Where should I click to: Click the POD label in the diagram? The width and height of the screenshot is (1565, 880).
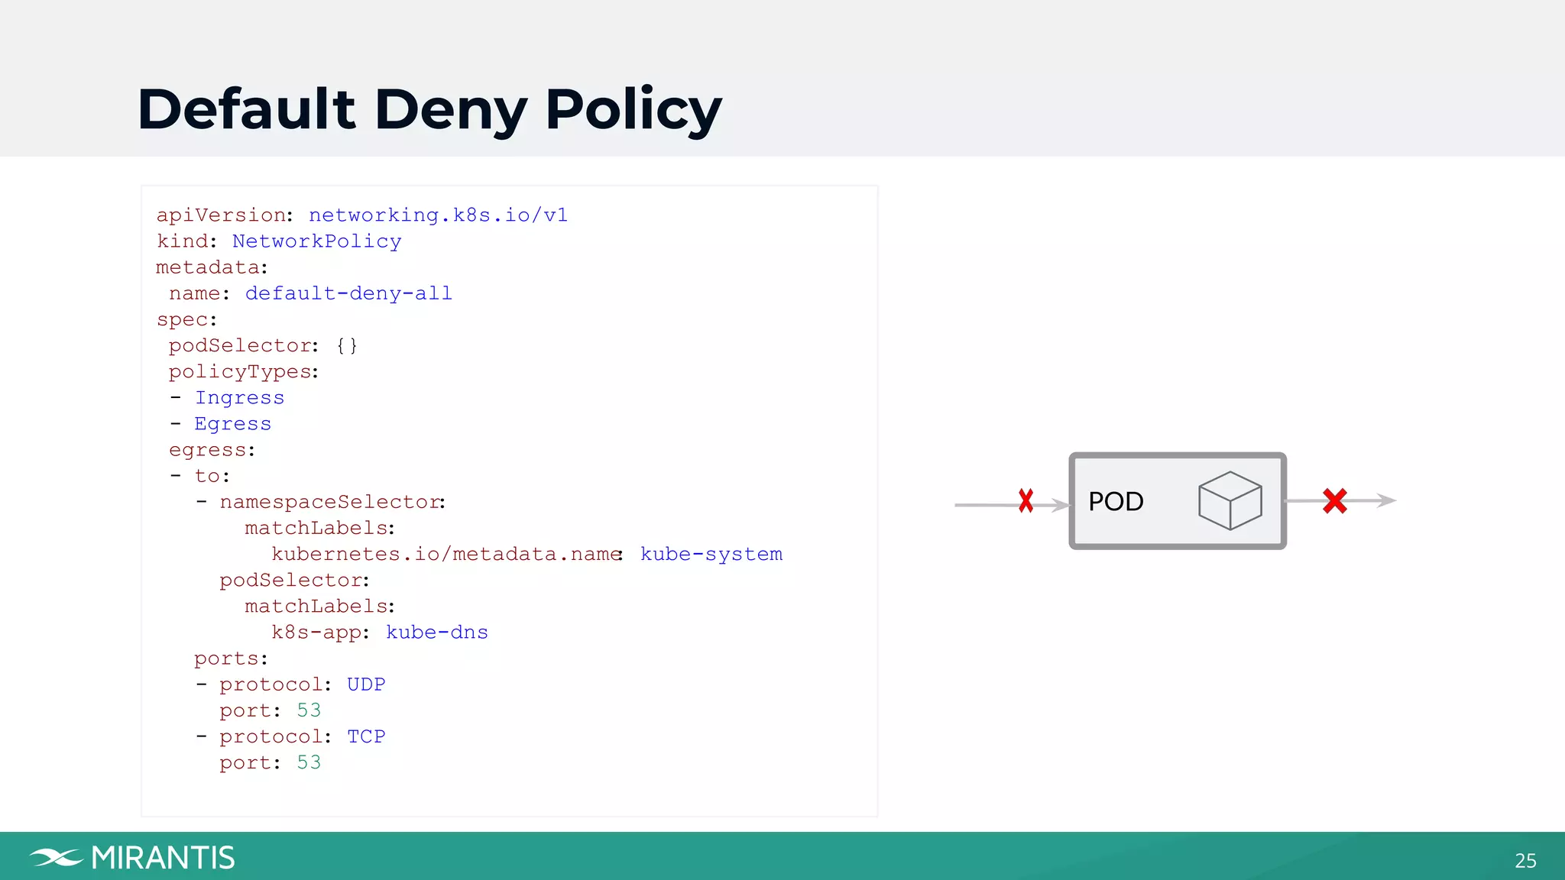point(1116,502)
